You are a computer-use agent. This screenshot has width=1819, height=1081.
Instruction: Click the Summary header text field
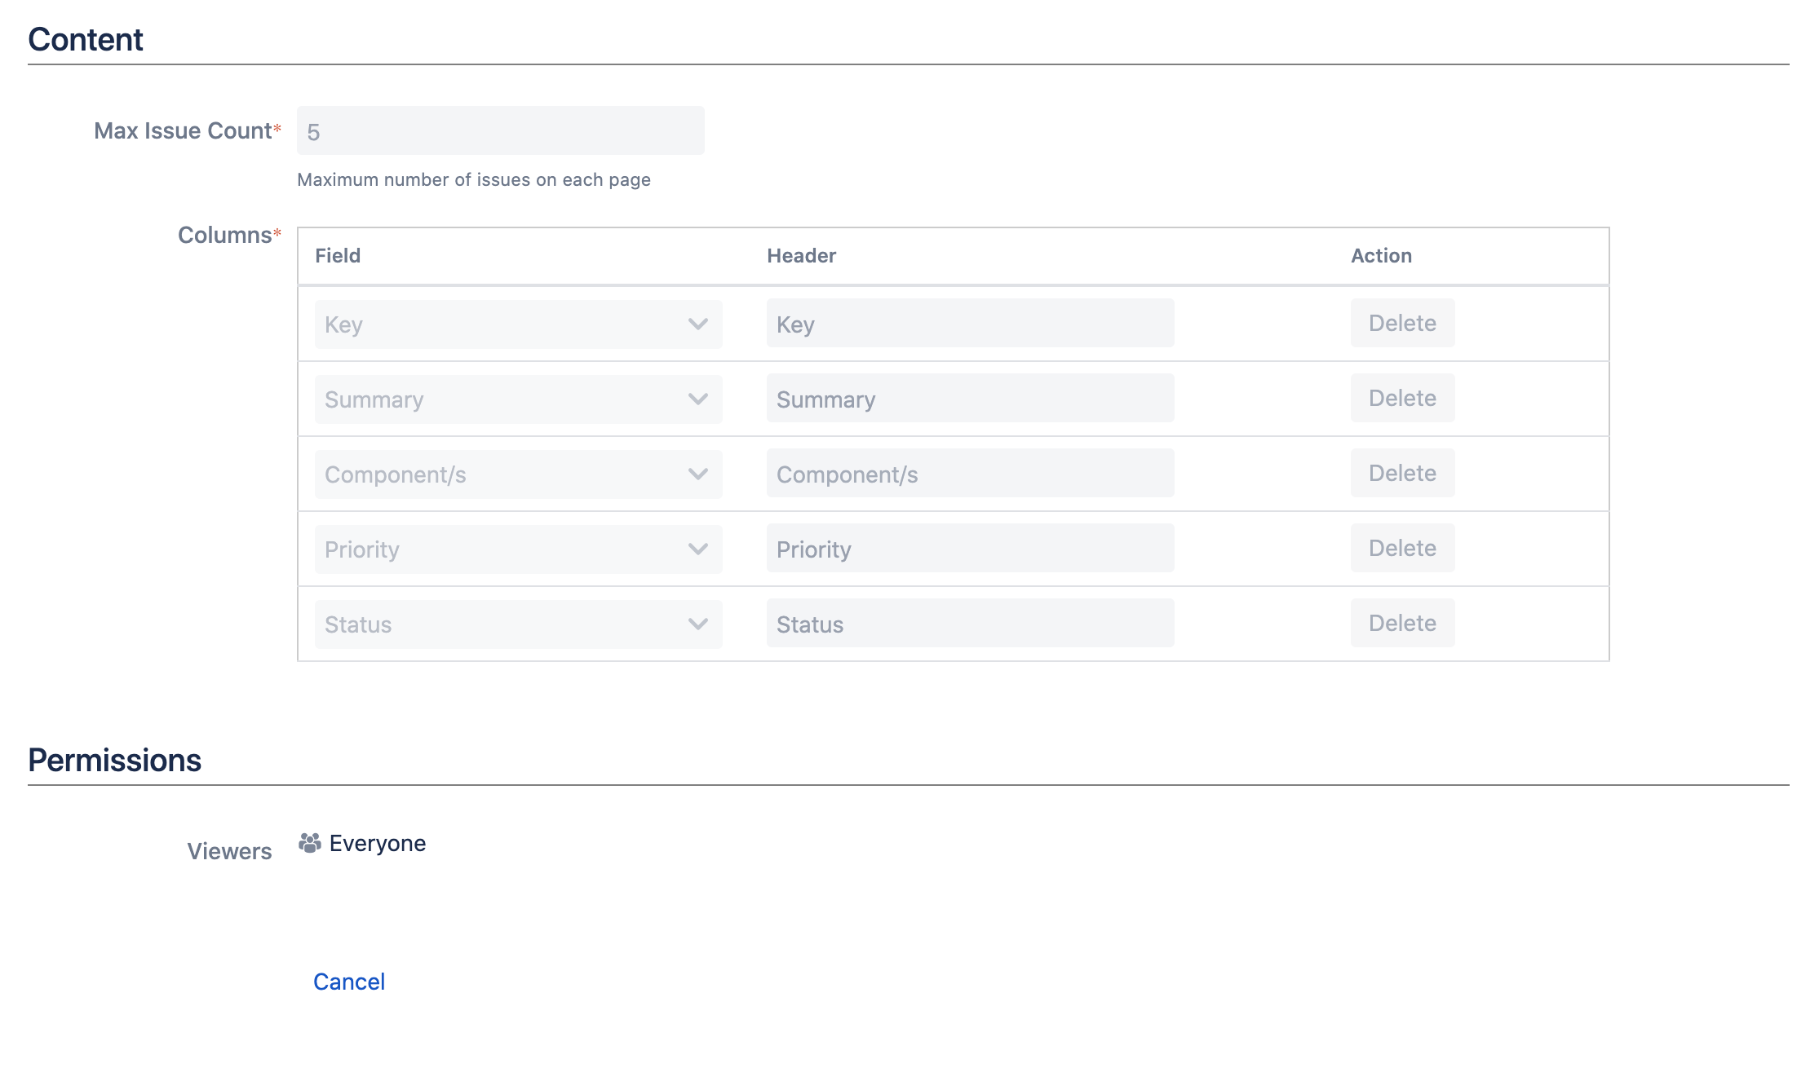coord(969,399)
